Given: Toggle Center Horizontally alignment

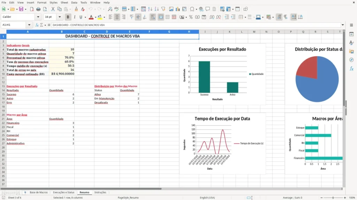Looking at the screenshot, I should [117, 17].
